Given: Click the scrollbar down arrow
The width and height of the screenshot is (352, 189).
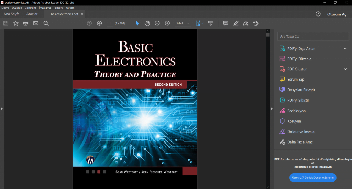Looking at the screenshot, I should click(x=268, y=187).
